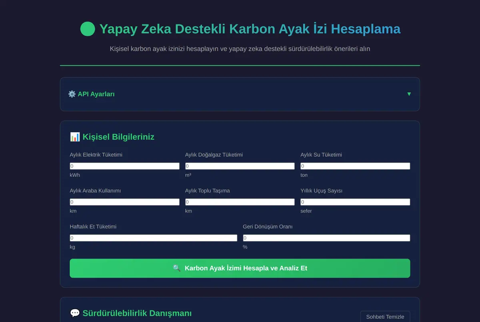Click the Sürdürülebilirlik Danışmanı heading
The height and width of the screenshot is (322, 480).
point(137,313)
